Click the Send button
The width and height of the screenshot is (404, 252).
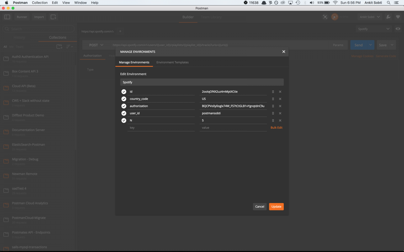[x=359, y=45]
